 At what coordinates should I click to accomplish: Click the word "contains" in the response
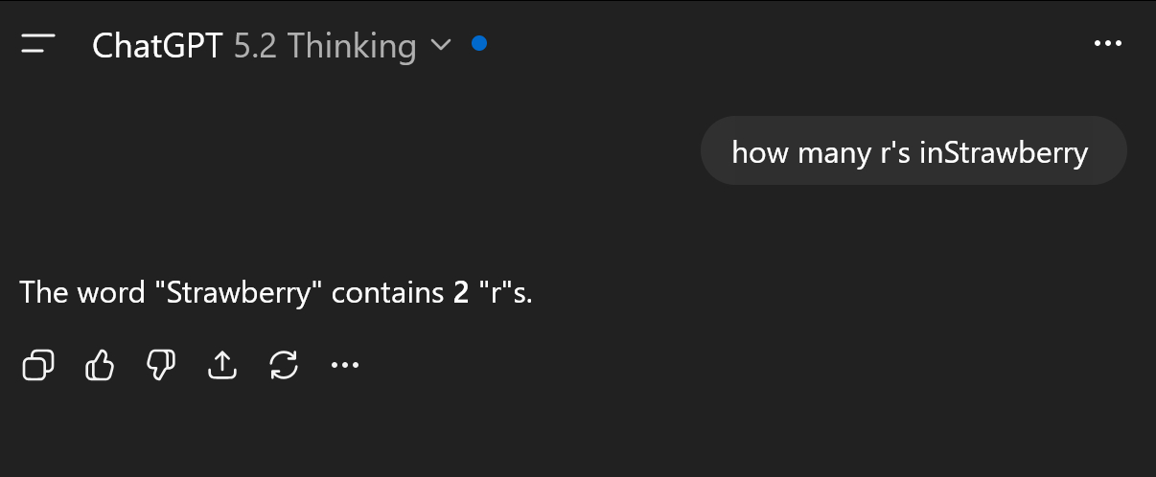point(387,292)
